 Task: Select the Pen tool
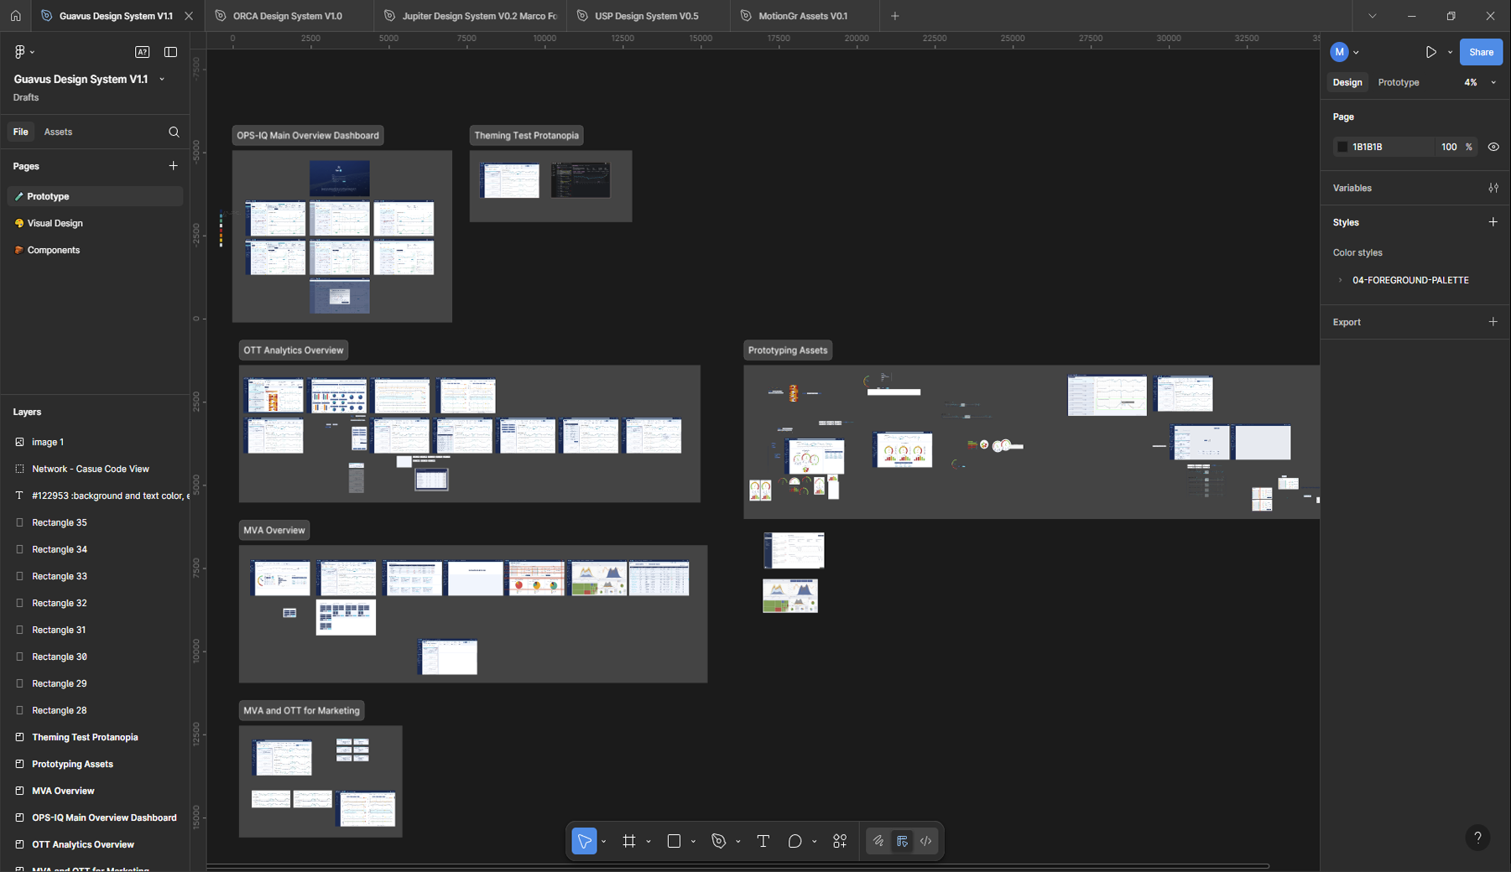718,841
